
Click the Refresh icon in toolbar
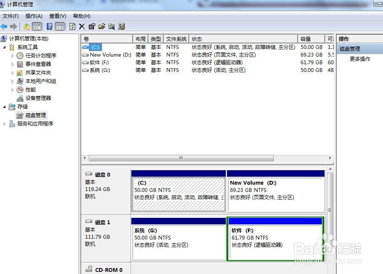coord(72,26)
